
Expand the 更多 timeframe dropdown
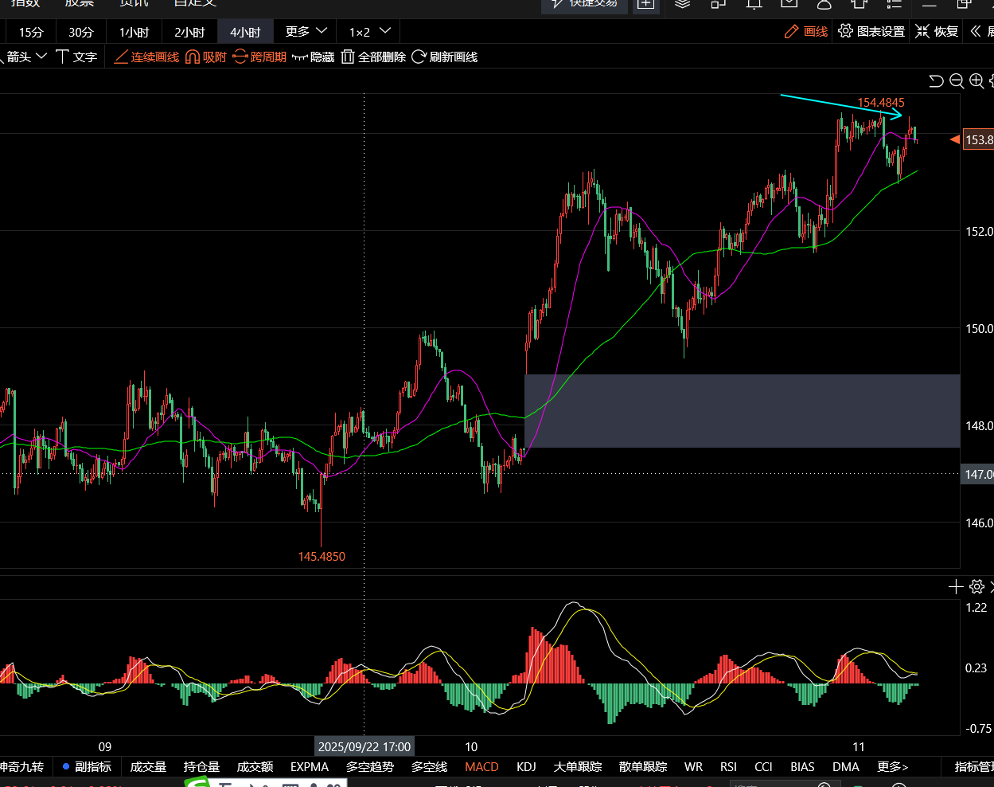(x=306, y=32)
